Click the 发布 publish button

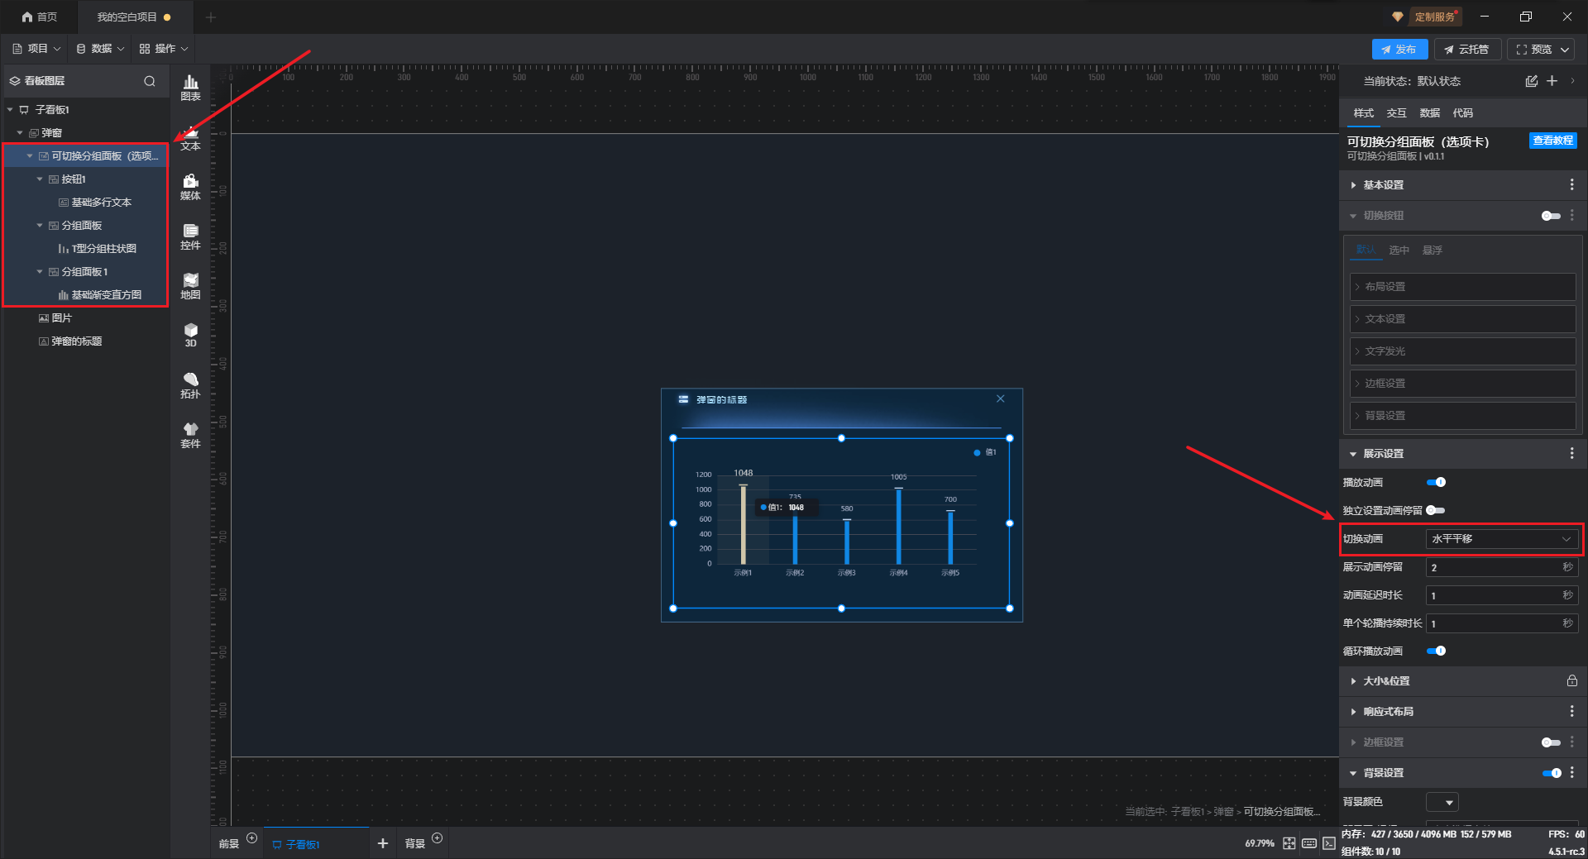coord(1399,50)
